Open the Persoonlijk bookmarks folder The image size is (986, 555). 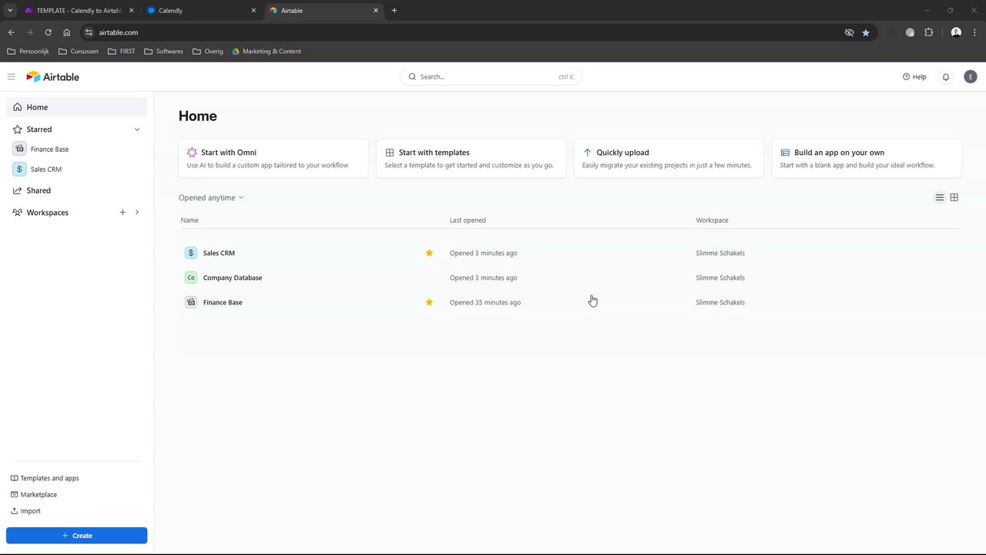[x=28, y=52]
